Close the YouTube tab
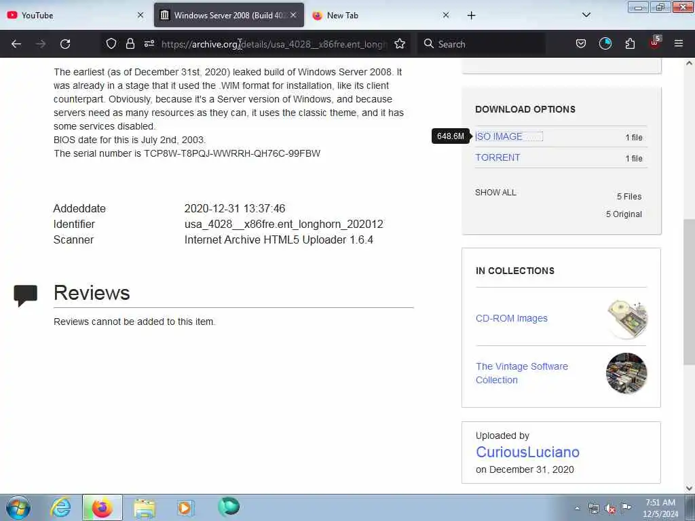695x521 pixels. 140,16
